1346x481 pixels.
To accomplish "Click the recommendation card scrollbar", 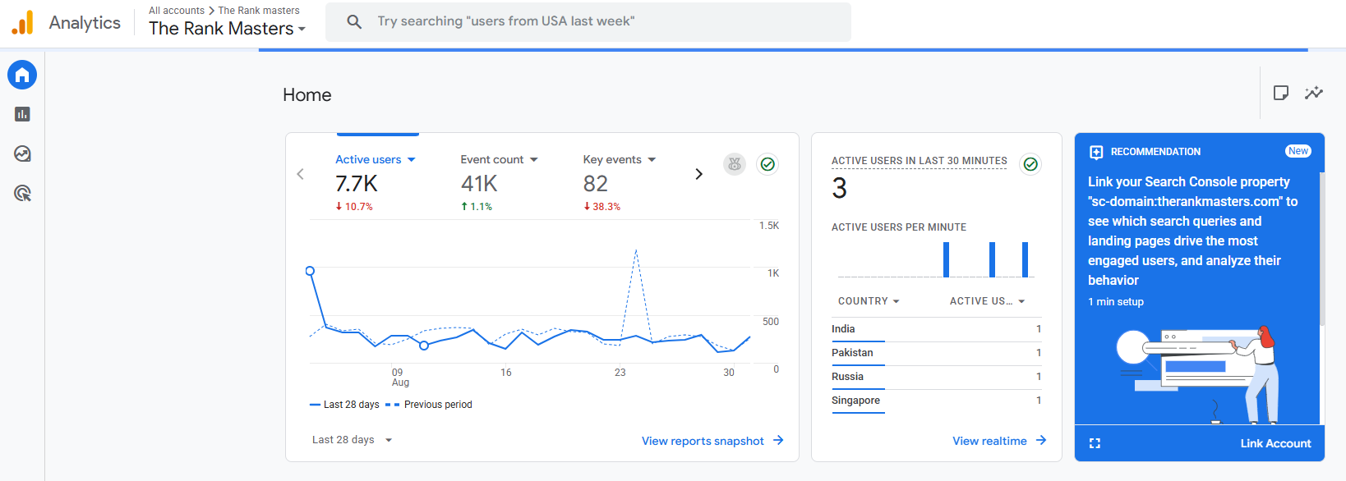I will [1322, 249].
